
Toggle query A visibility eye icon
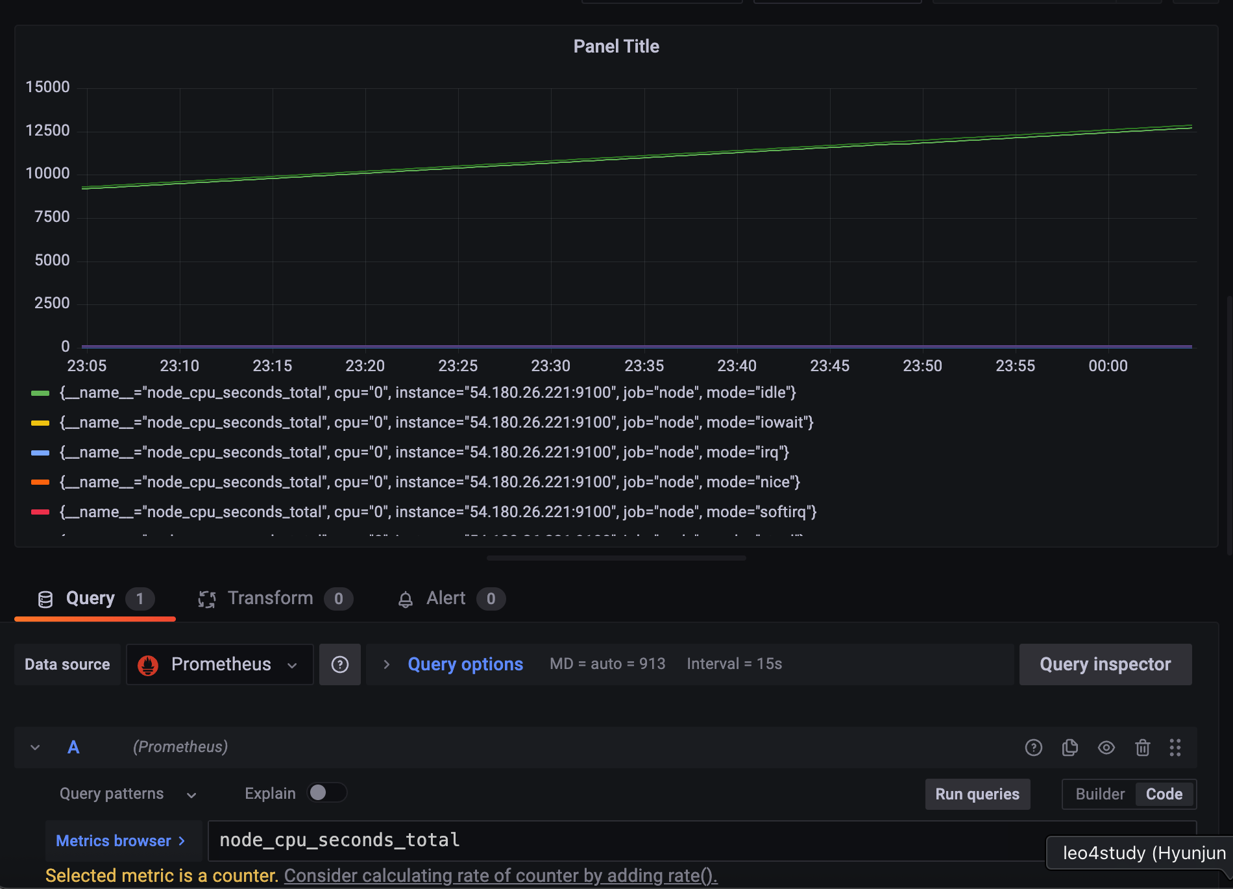1106,748
